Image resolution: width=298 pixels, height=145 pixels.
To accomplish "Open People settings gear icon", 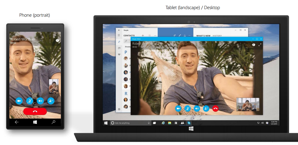I will tap(119, 109).
